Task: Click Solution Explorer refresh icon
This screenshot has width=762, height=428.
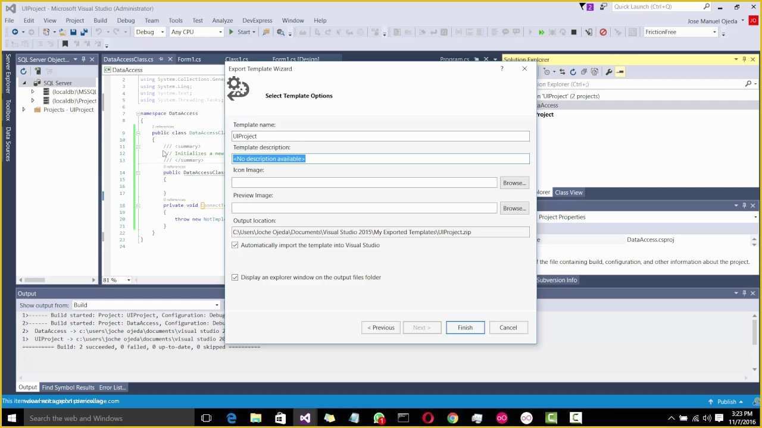Action: [x=573, y=72]
